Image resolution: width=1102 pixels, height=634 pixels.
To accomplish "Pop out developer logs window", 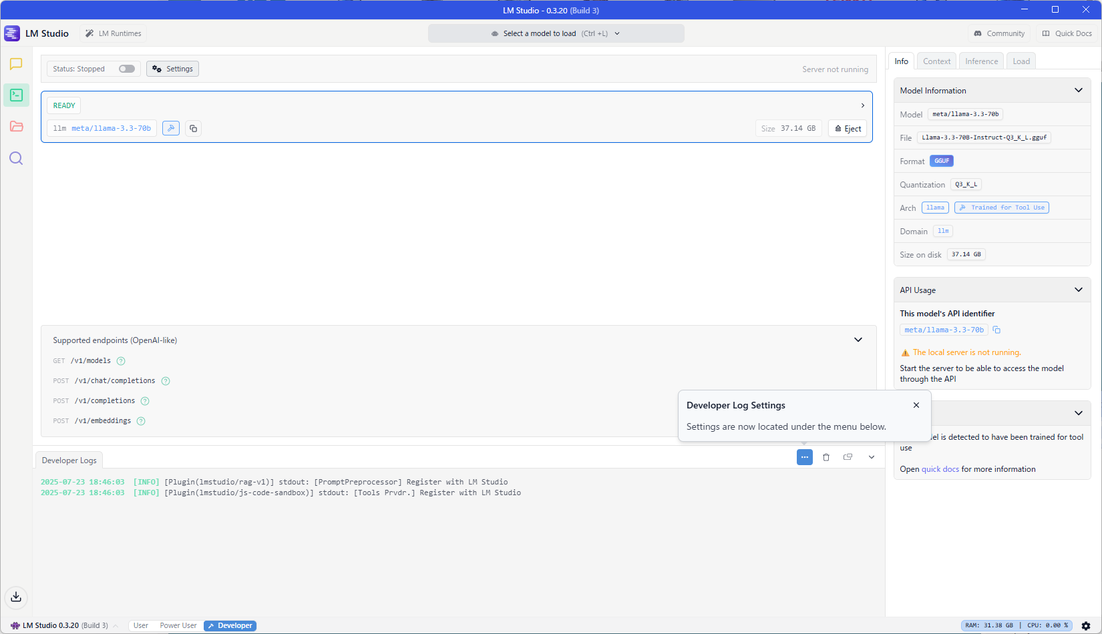I will tap(848, 457).
